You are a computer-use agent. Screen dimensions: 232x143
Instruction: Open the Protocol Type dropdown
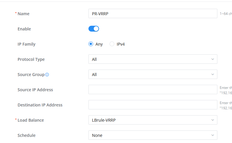click(x=153, y=59)
